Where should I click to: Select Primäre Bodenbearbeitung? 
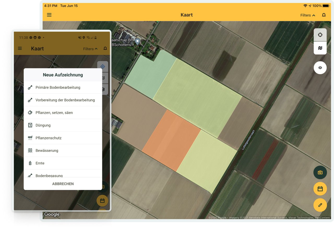pyautogui.click(x=63, y=88)
